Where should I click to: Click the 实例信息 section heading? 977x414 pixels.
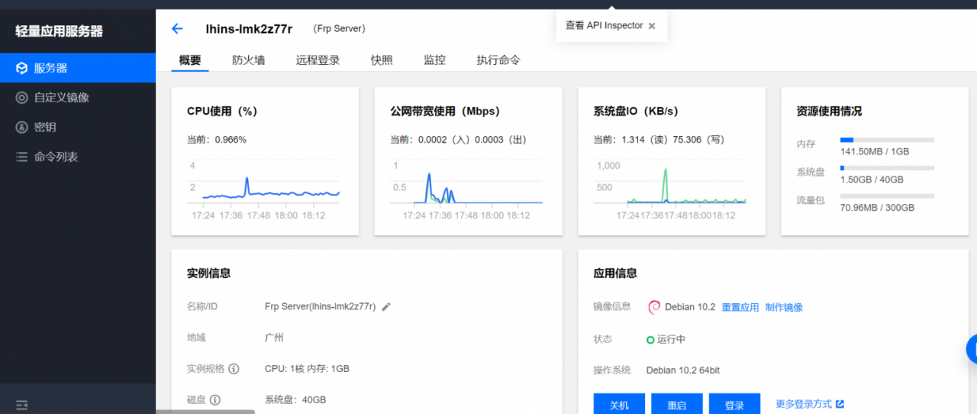tap(208, 273)
